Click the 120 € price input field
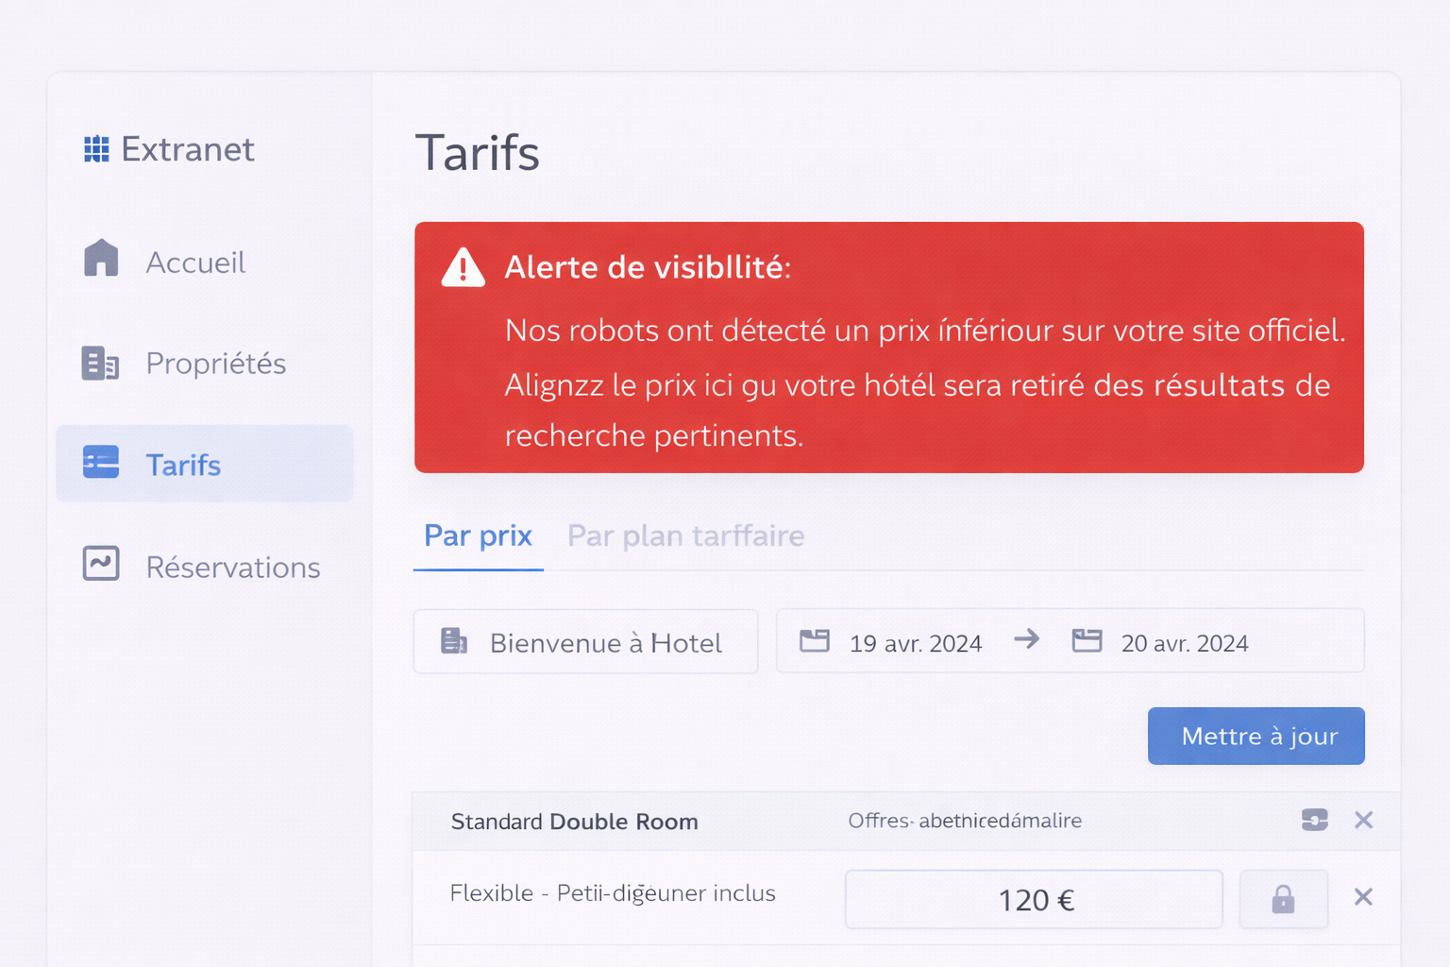Image resolution: width=1450 pixels, height=967 pixels. pyautogui.click(x=1034, y=899)
